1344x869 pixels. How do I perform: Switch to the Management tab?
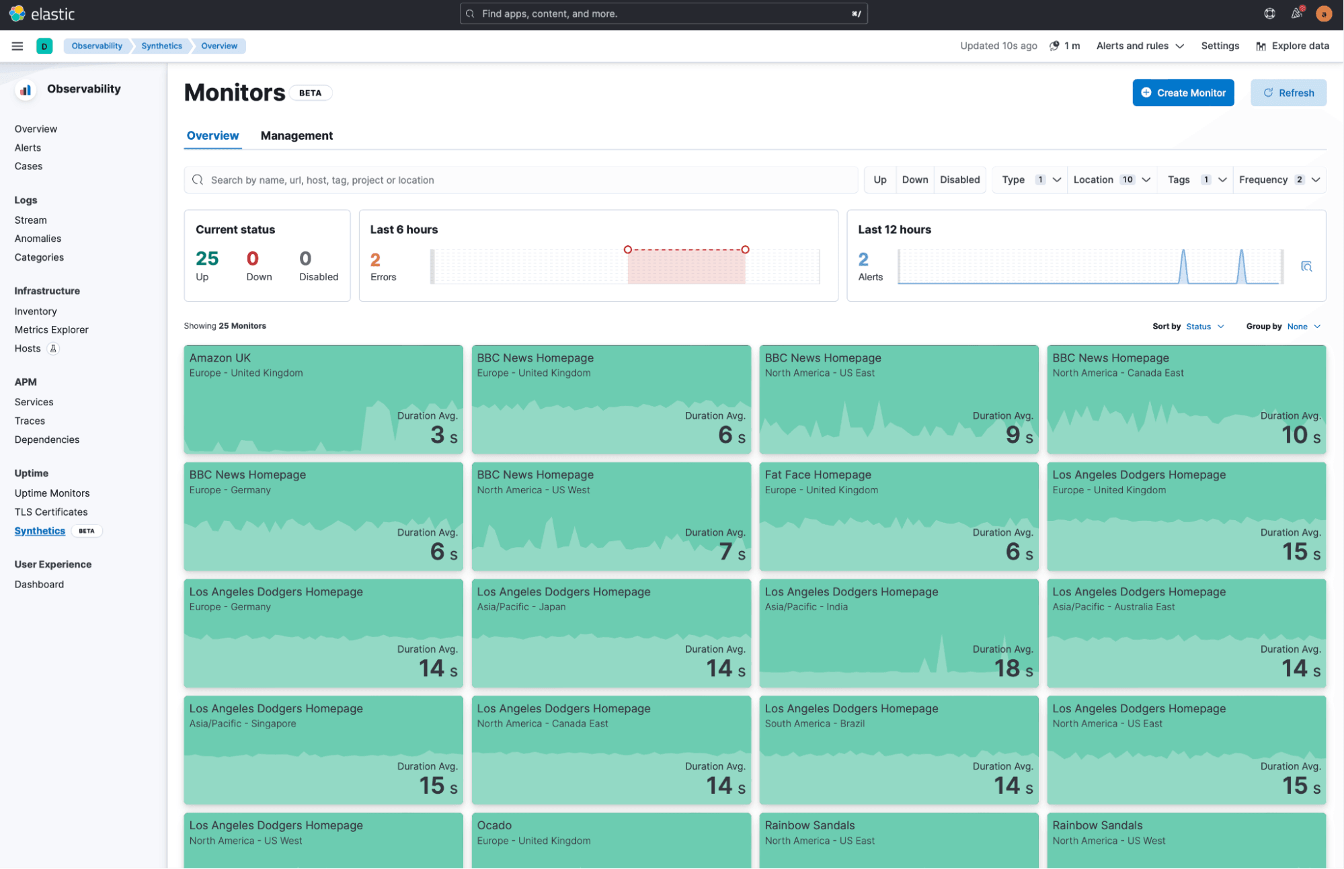pos(297,136)
